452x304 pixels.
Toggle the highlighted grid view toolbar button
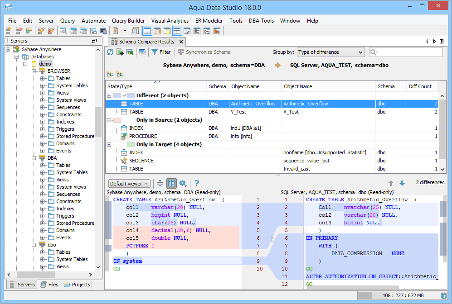[177, 31]
